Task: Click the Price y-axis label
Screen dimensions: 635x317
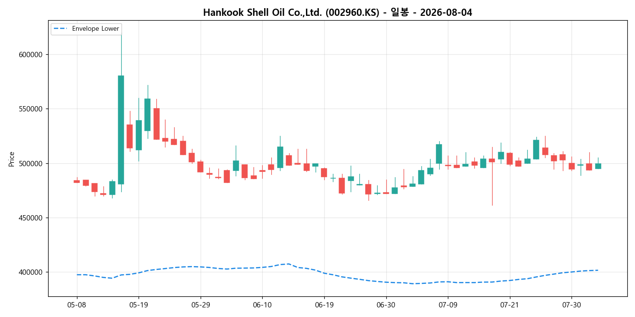Action: 12,158
